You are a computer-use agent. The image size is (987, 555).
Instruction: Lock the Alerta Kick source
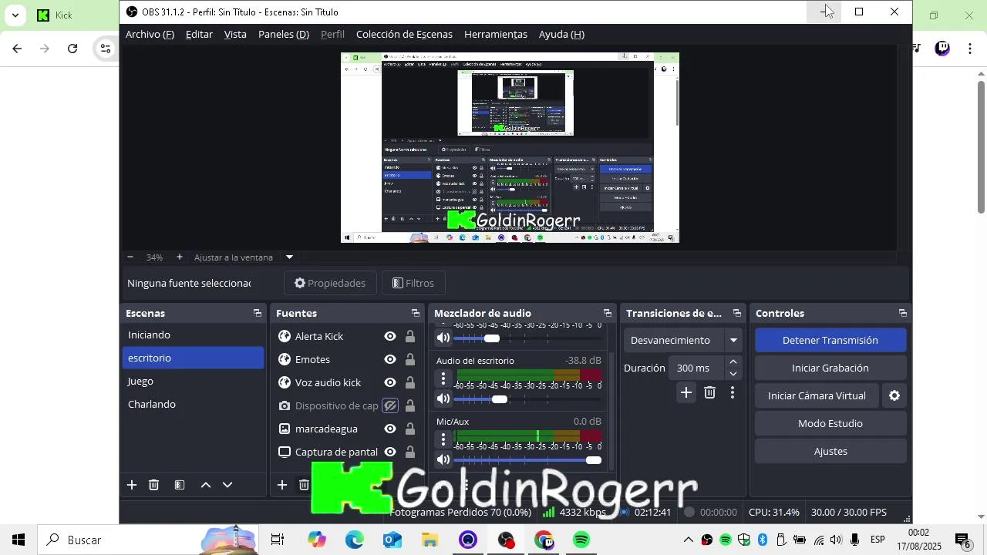pyautogui.click(x=410, y=336)
